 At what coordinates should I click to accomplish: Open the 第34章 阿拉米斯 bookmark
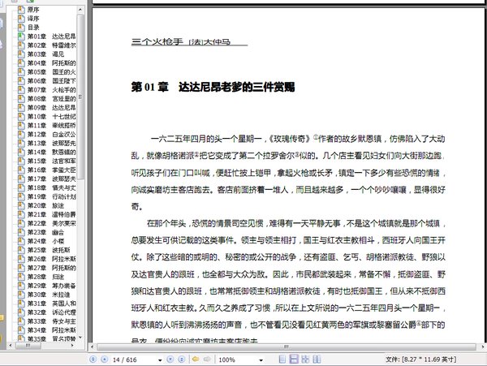[x=51, y=330]
